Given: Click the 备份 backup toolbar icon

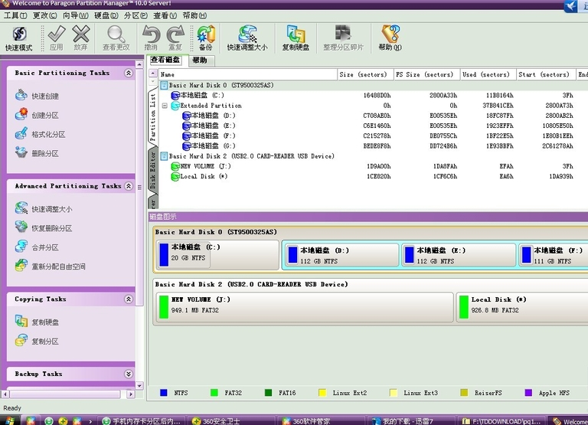Looking at the screenshot, I should [x=205, y=38].
